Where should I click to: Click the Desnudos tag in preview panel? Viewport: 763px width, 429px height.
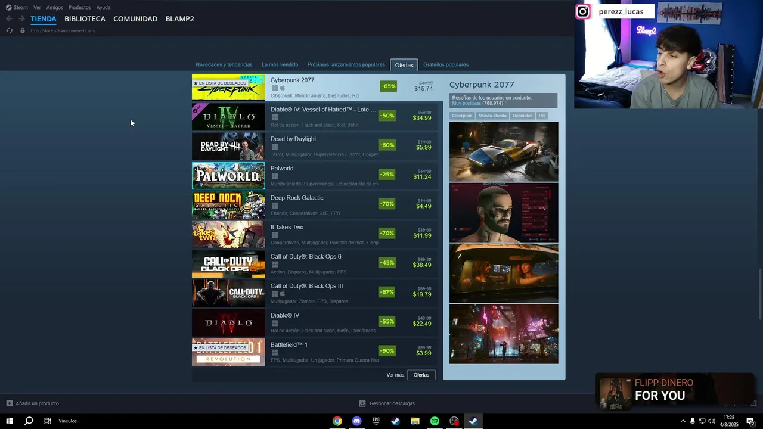click(x=523, y=116)
